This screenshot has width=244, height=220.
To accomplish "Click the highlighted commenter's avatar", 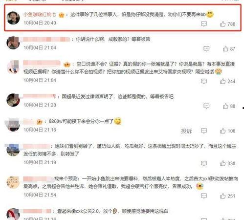I will click(x=13, y=18).
